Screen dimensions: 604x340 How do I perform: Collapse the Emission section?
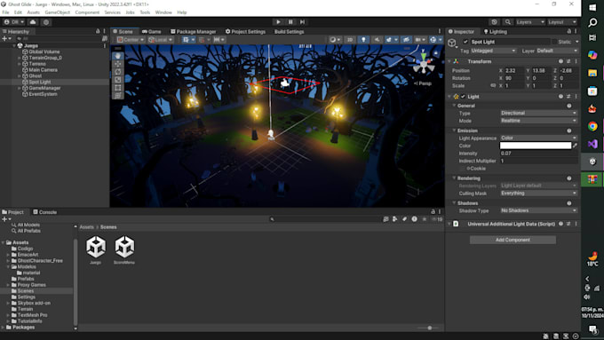point(454,130)
